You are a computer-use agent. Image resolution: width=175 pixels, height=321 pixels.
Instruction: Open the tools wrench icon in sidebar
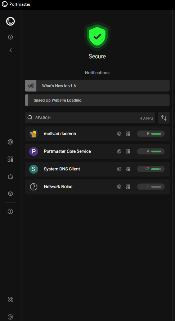tap(10, 300)
